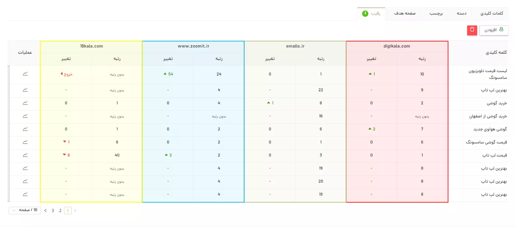Click keyword لیست قیمت تلویزیون سامسونگ
Viewport: 516px width, 227px height.
click(488, 74)
